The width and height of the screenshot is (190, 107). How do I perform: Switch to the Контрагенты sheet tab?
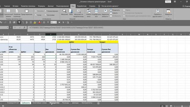click(87, 103)
